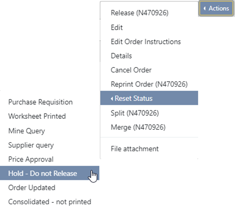Choose the Mine Query status
235x210 pixels.
50,131
